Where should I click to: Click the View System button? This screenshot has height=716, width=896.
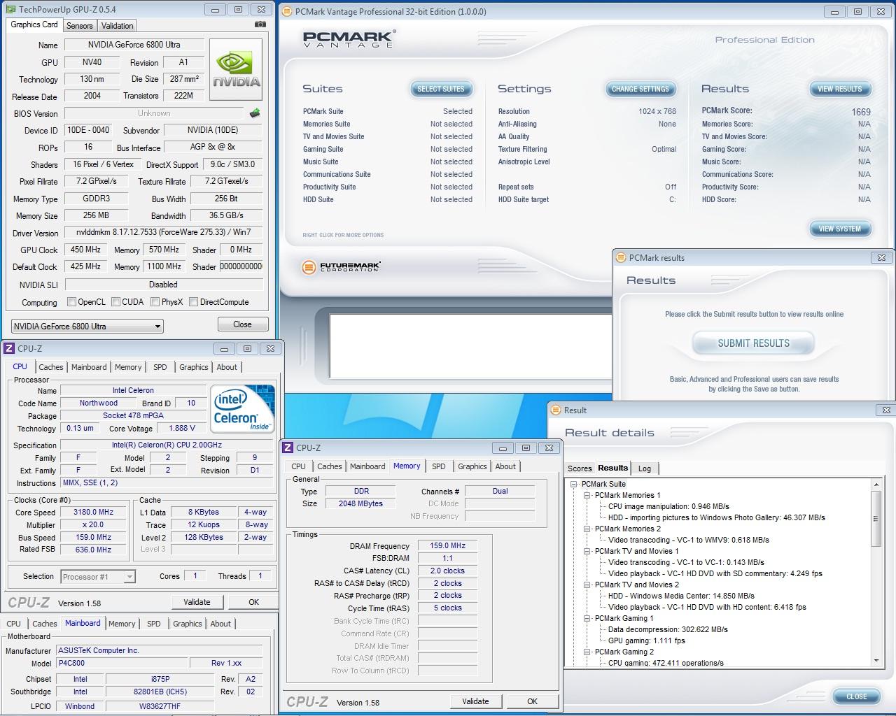coord(840,229)
